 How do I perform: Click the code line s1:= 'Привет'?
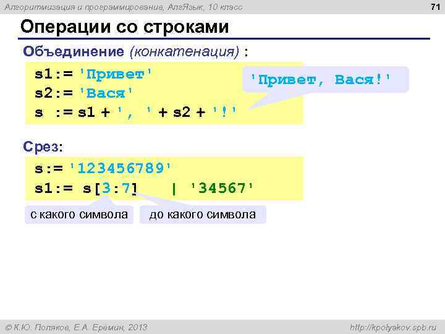point(93,74)
